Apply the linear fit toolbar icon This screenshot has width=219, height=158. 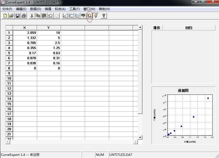[x=65, y=16]
